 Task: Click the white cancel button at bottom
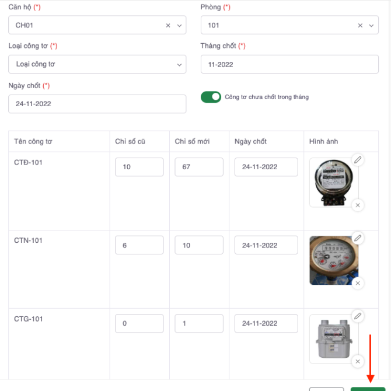click(326, 389)
